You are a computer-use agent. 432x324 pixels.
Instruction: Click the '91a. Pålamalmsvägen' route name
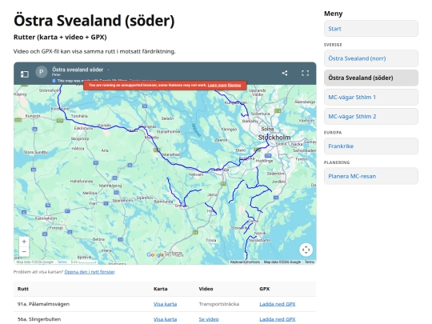pyautogui.click(x=43, y=304)
